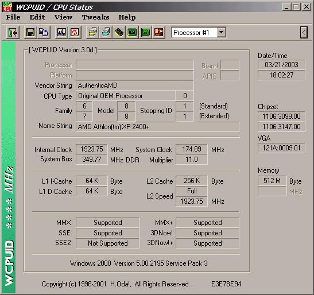Click the Multiplier value 11.0
The image size is (314, 295).
point(192,160)
